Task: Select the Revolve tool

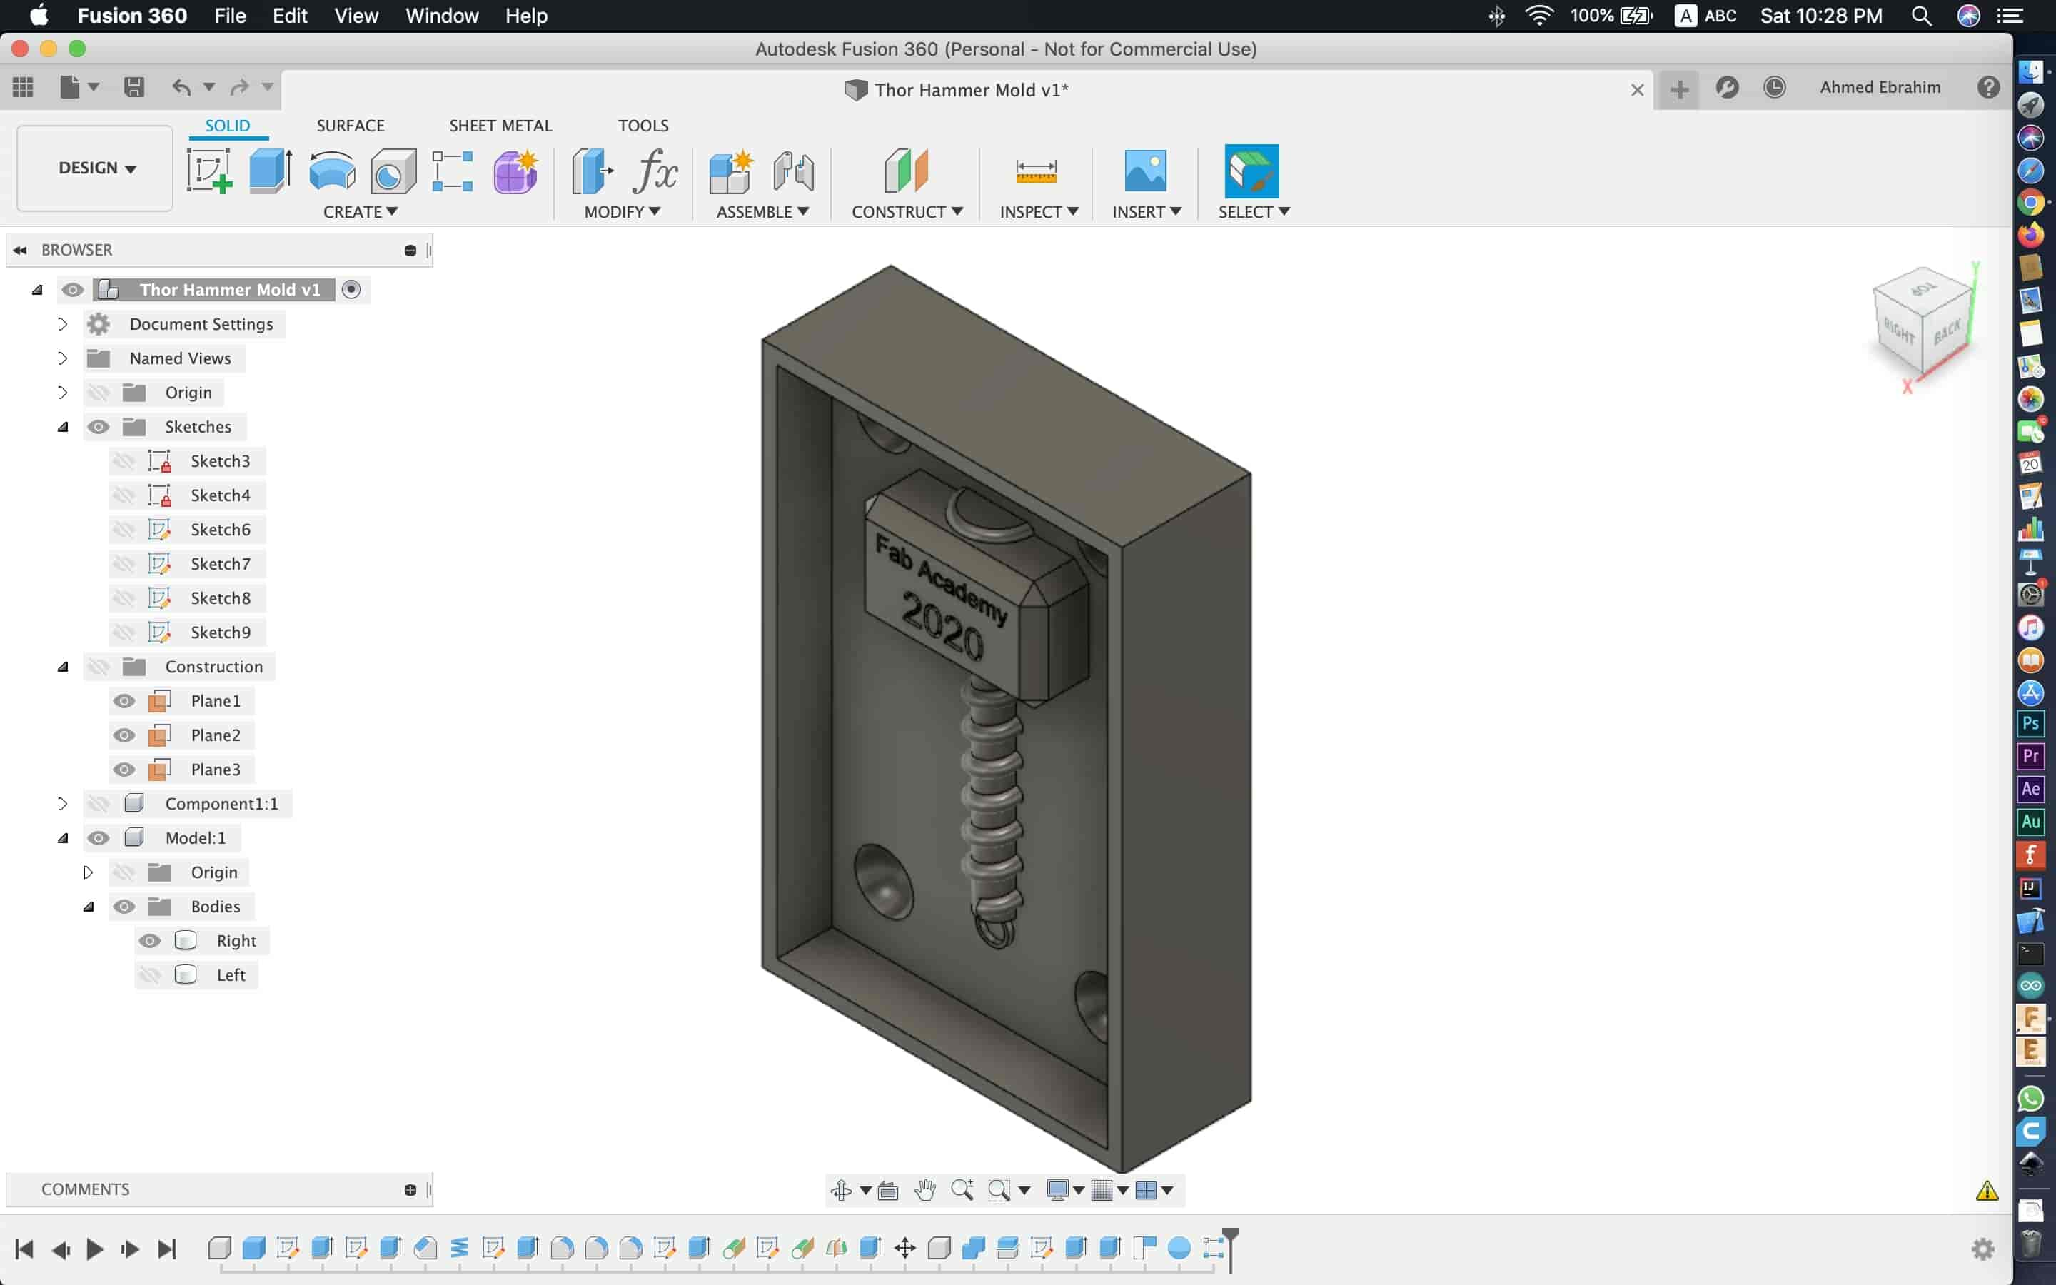Action: click(332, 171)
